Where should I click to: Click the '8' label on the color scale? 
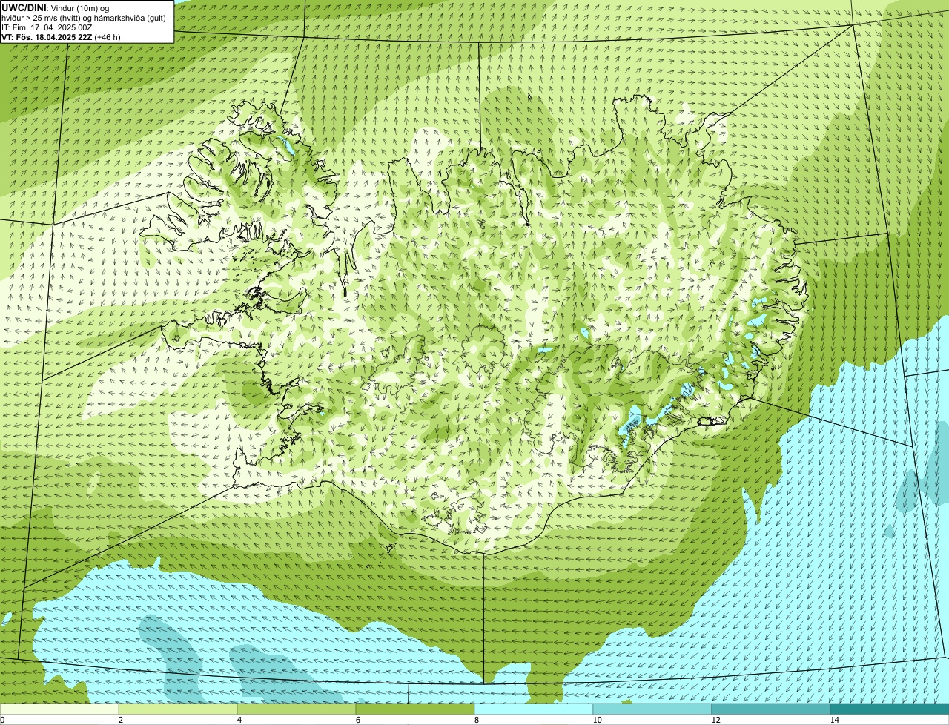coord(476,720)
